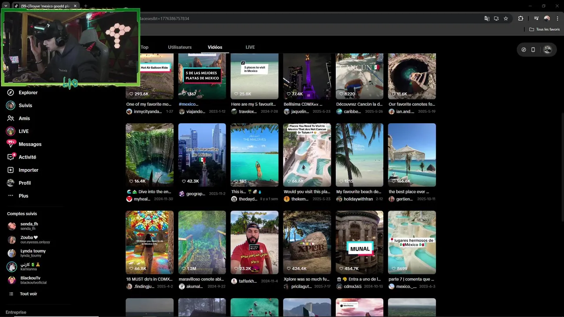
Task: Click the browser address bar
Action: (x=308, y=18)
